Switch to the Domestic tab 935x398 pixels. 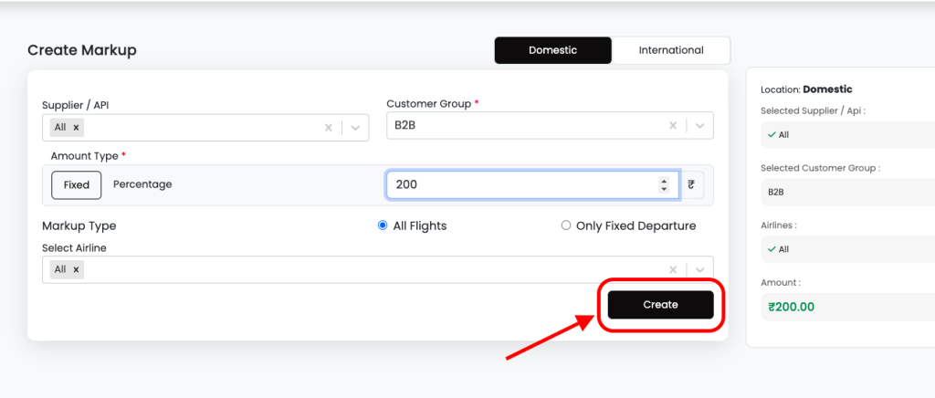tap(552, 50)
